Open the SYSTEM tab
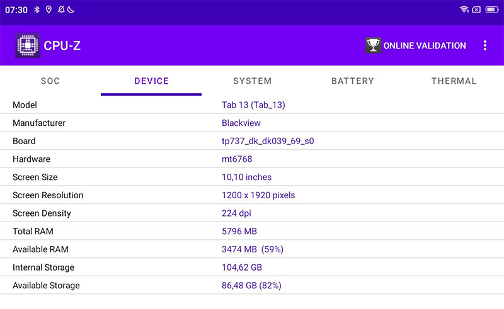This screenshot has height=309, width=504. (252, 81)
